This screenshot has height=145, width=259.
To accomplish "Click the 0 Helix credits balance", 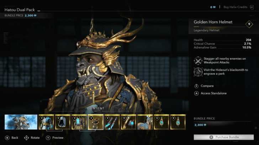I will click(213, 7).
